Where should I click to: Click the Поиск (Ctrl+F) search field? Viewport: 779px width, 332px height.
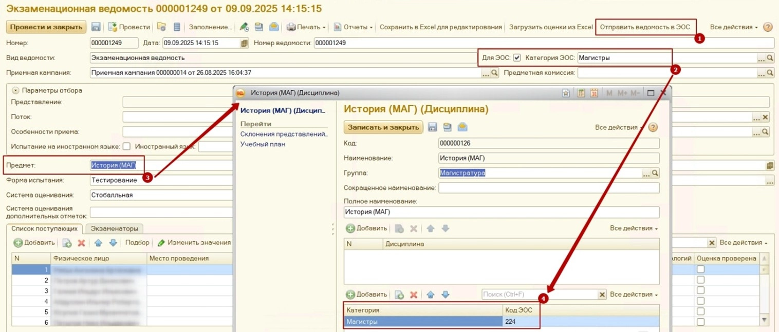coord(539,295)
